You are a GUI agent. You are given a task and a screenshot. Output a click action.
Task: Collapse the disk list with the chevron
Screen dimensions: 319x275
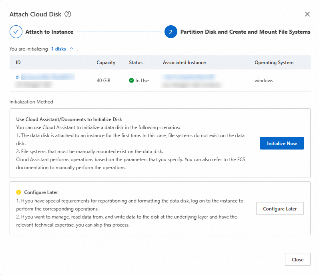tap(72, 49)
